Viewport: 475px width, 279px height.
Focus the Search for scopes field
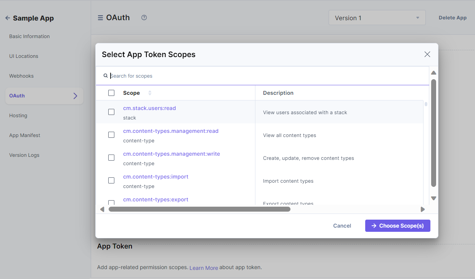tap(267, 76)
